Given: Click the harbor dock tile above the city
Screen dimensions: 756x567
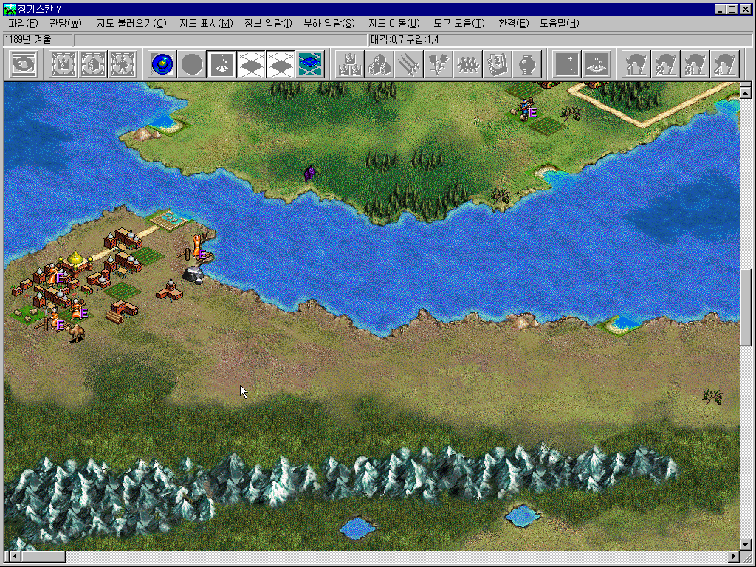Looking at the screenshot, I should click(x=169, y=220).
